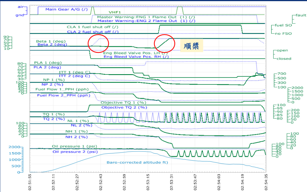Select the Objective TQ 2 (%) label
307x192 pixels.
tap(124, 107)
